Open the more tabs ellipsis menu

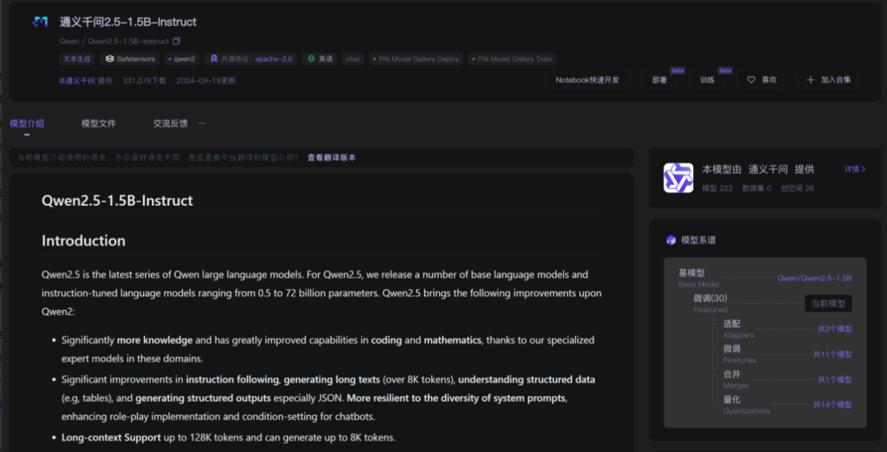pyautogui.click(x=202, y=123)
